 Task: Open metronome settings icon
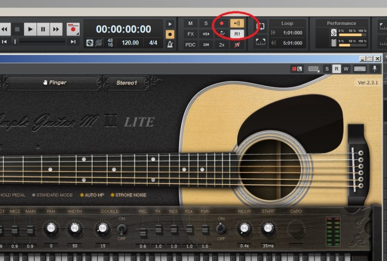tap(170, 44)
